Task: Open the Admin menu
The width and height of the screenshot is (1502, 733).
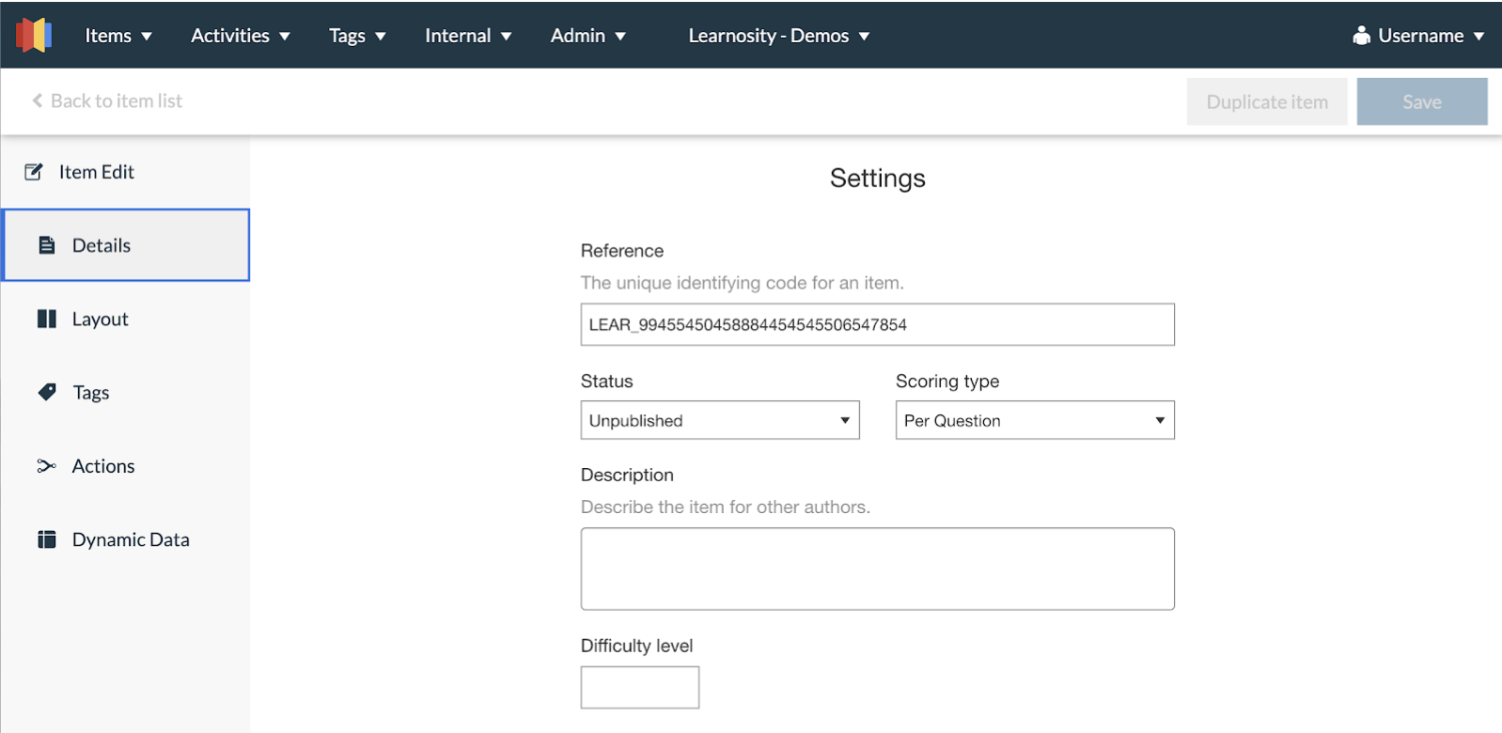Action: tap(587, 36)
